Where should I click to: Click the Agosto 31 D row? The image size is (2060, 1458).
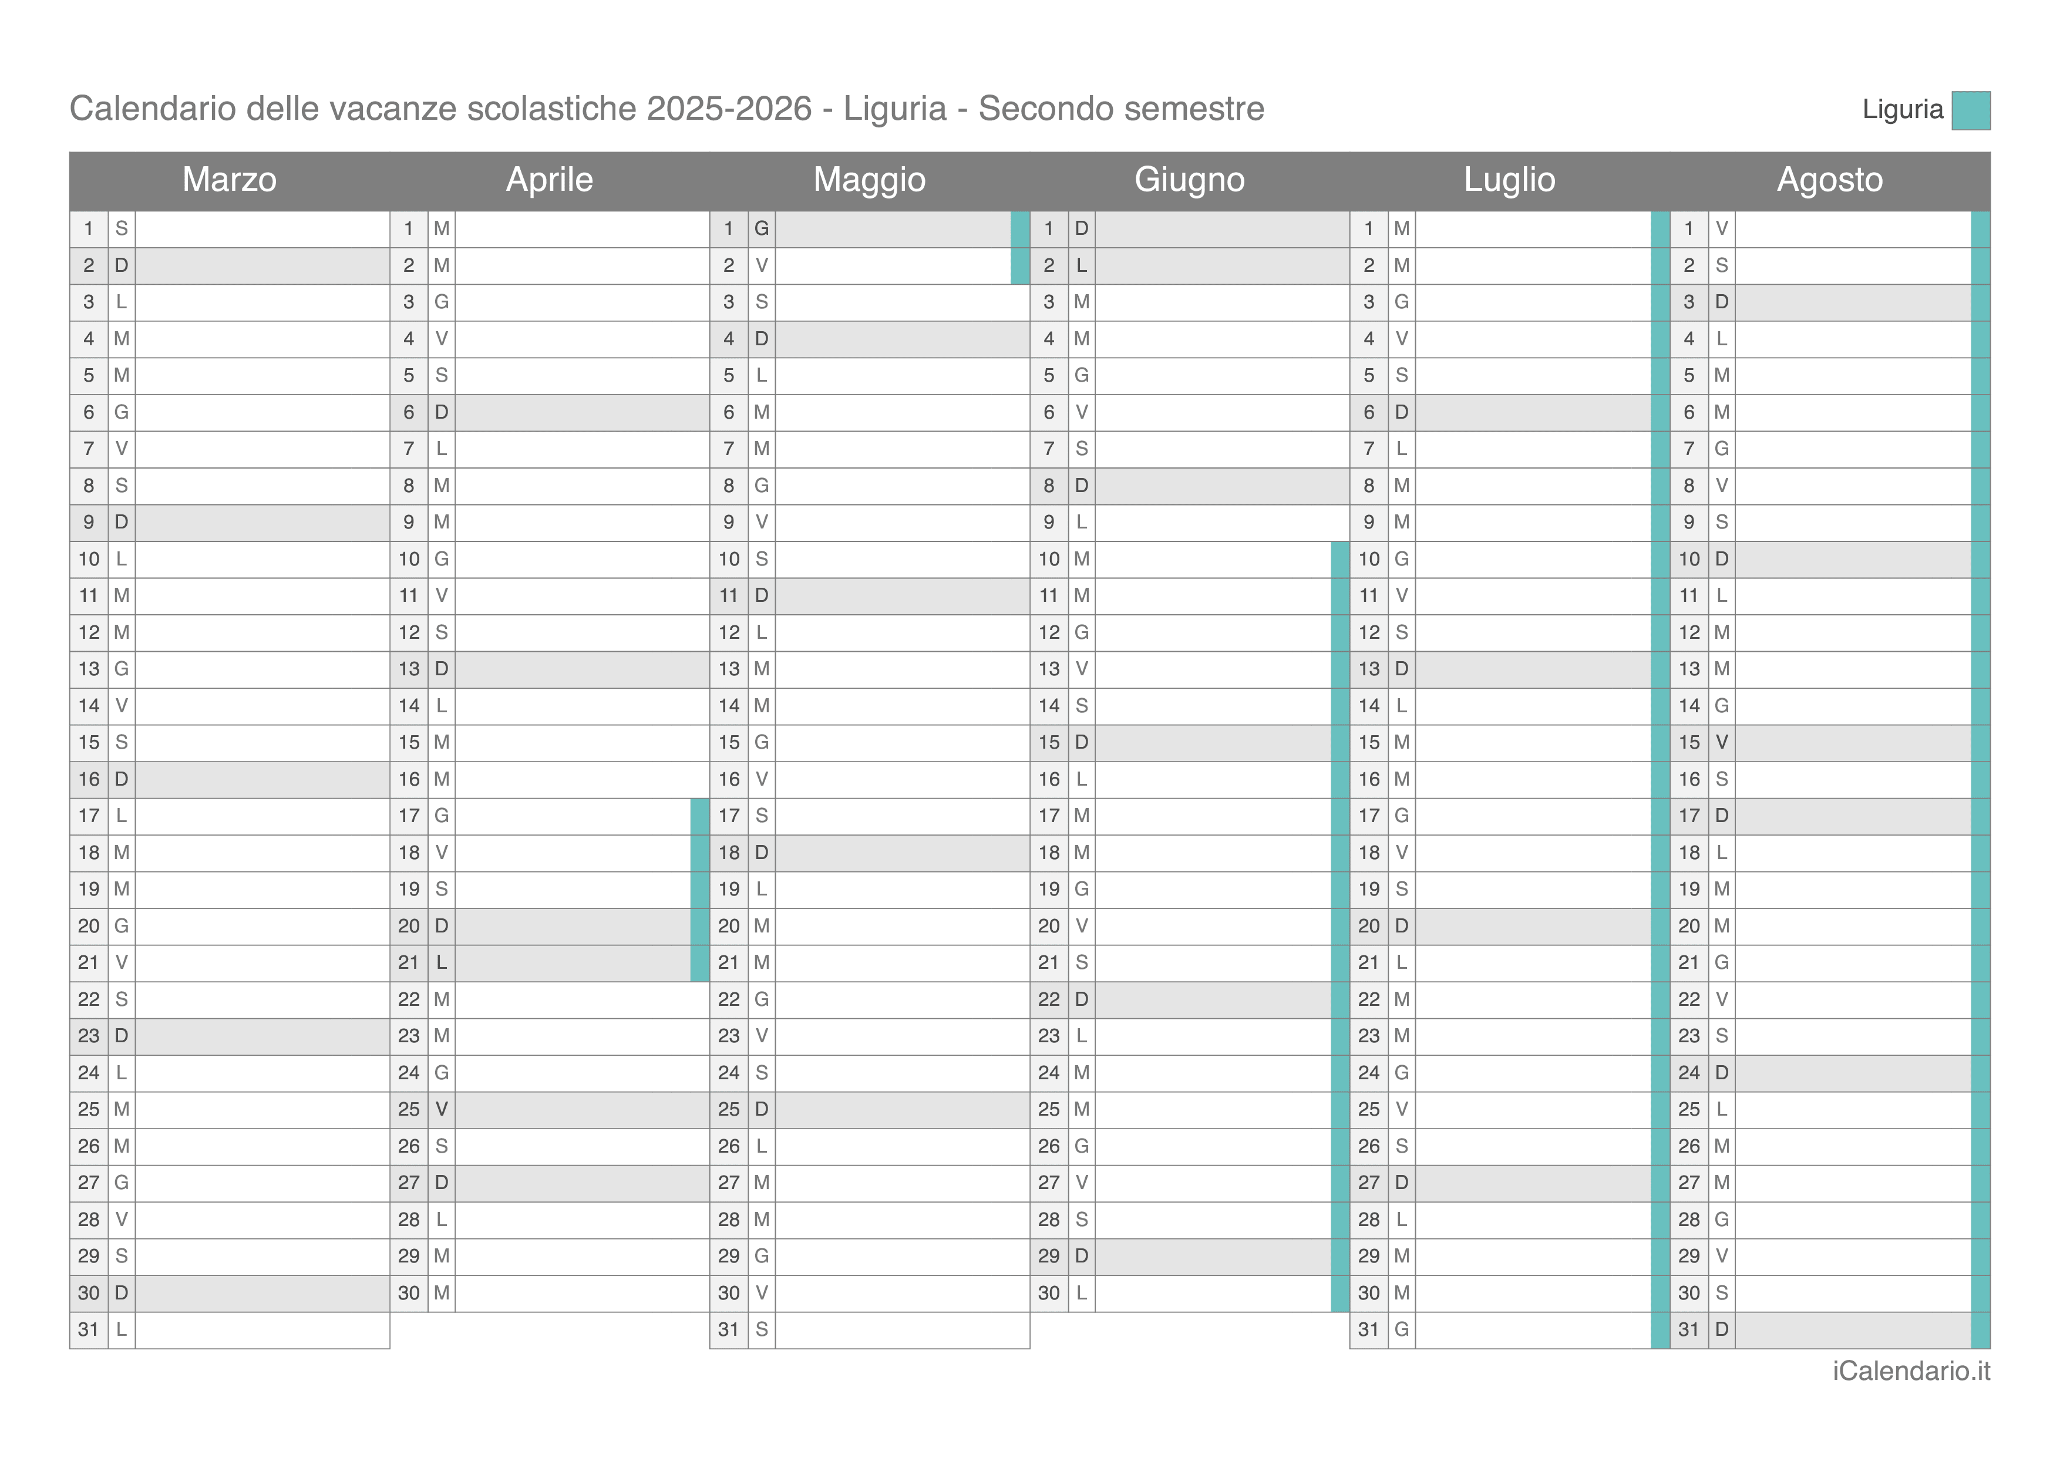click(x=1830, y=1329)
